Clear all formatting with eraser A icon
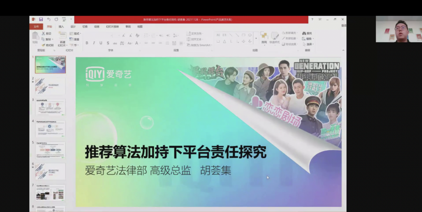 (x=137, y=35)
